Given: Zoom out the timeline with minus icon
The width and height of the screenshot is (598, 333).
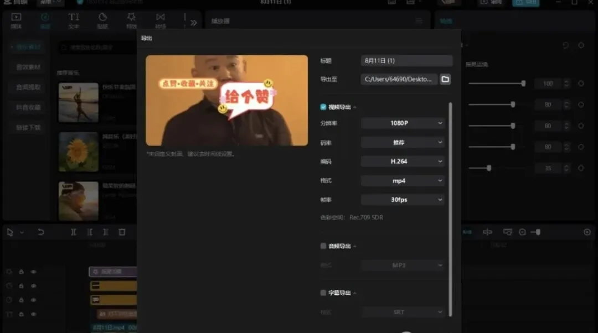Looking at the screenshot, I should (522, 232).
